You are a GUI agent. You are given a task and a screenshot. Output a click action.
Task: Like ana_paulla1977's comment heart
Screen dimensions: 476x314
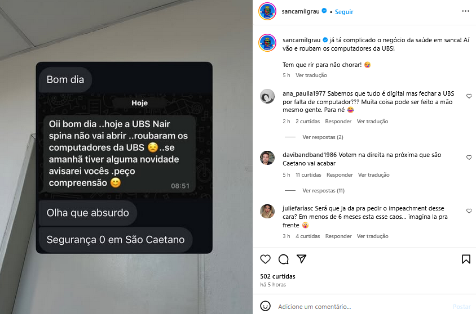click(469, 96)
